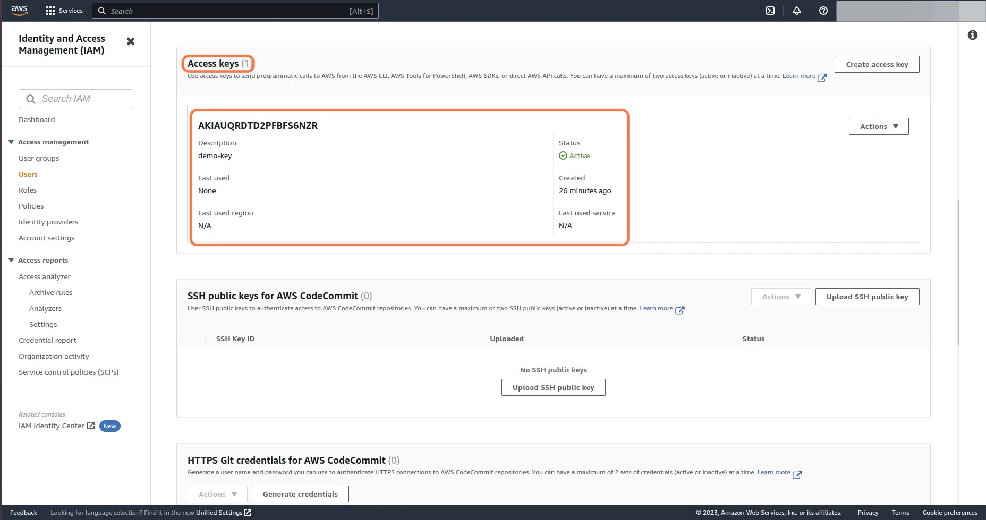The width and height of the screenshot is (986, 520).
Task: Click the help question mark icon
Action: click(822, 11)
